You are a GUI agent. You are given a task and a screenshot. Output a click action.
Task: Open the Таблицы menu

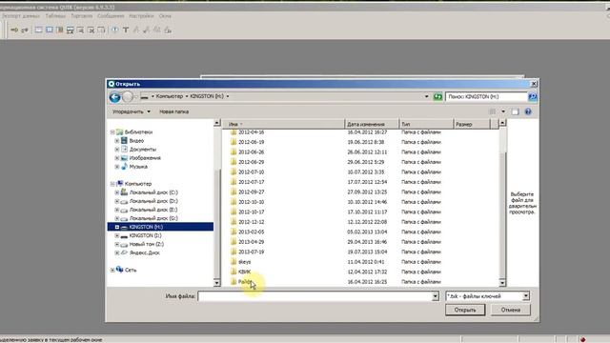click(x=55, y=16)
